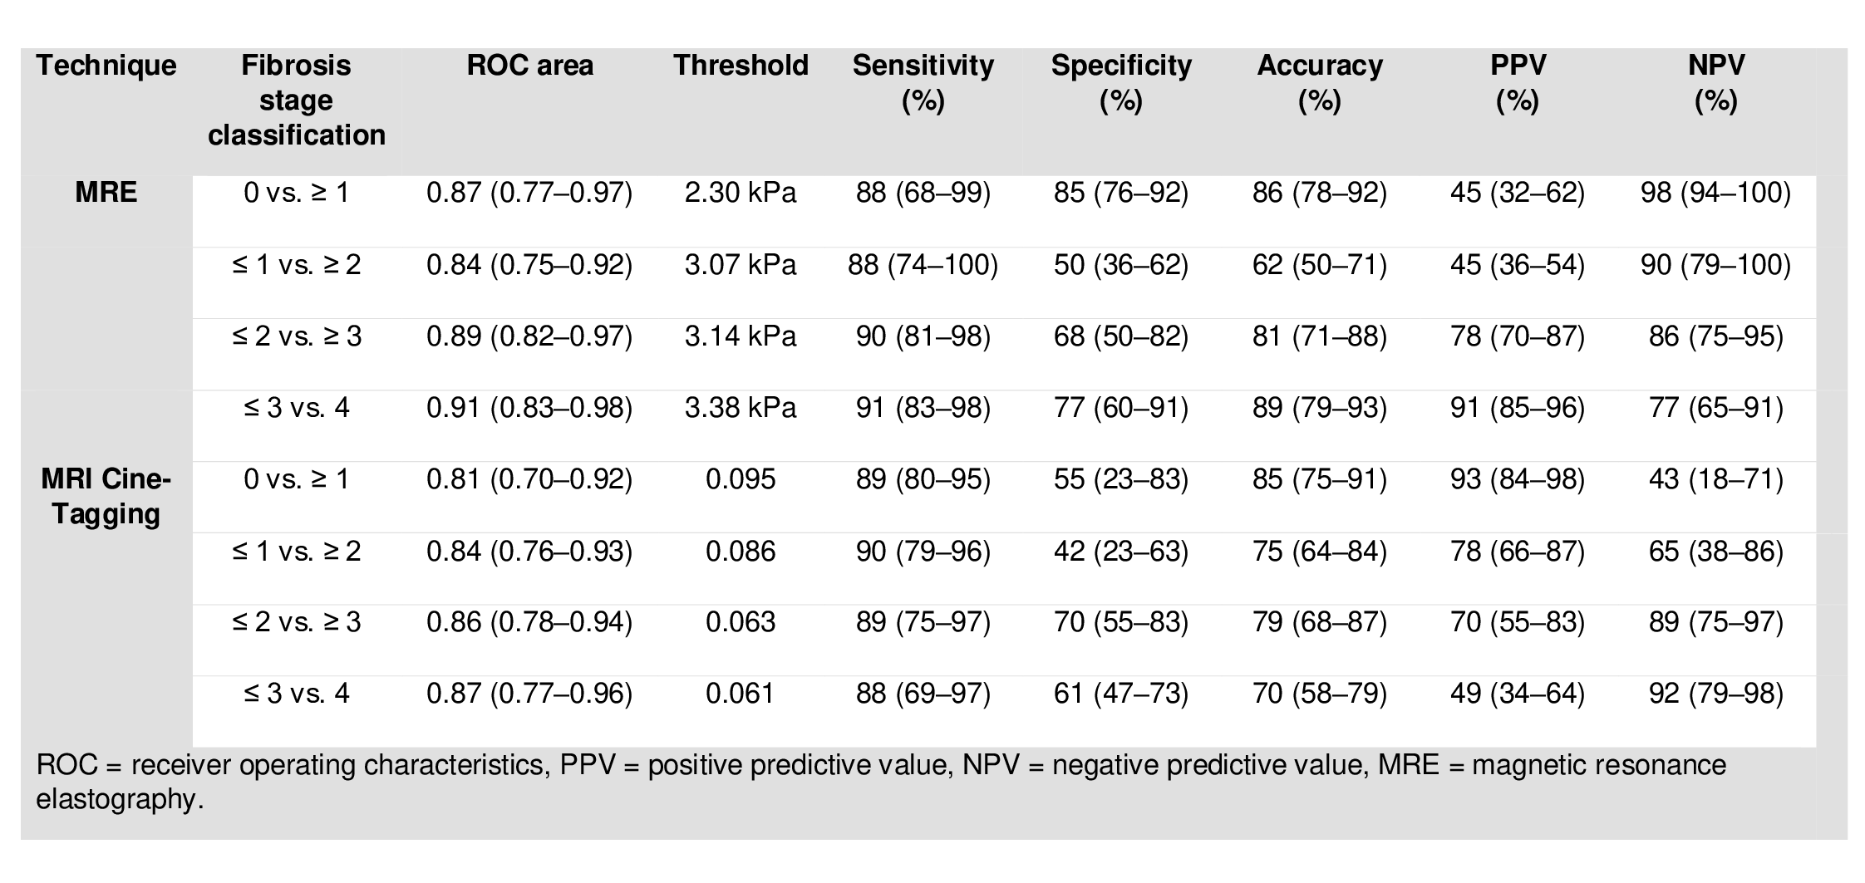Image resolution: width=1865 pixels, height=883 pixels.
Task: Click the 3.38 kPa threshold cell
Action: pyautogui.click(x=741, y=408)
